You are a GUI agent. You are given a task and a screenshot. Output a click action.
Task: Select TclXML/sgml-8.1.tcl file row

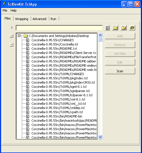59,87
